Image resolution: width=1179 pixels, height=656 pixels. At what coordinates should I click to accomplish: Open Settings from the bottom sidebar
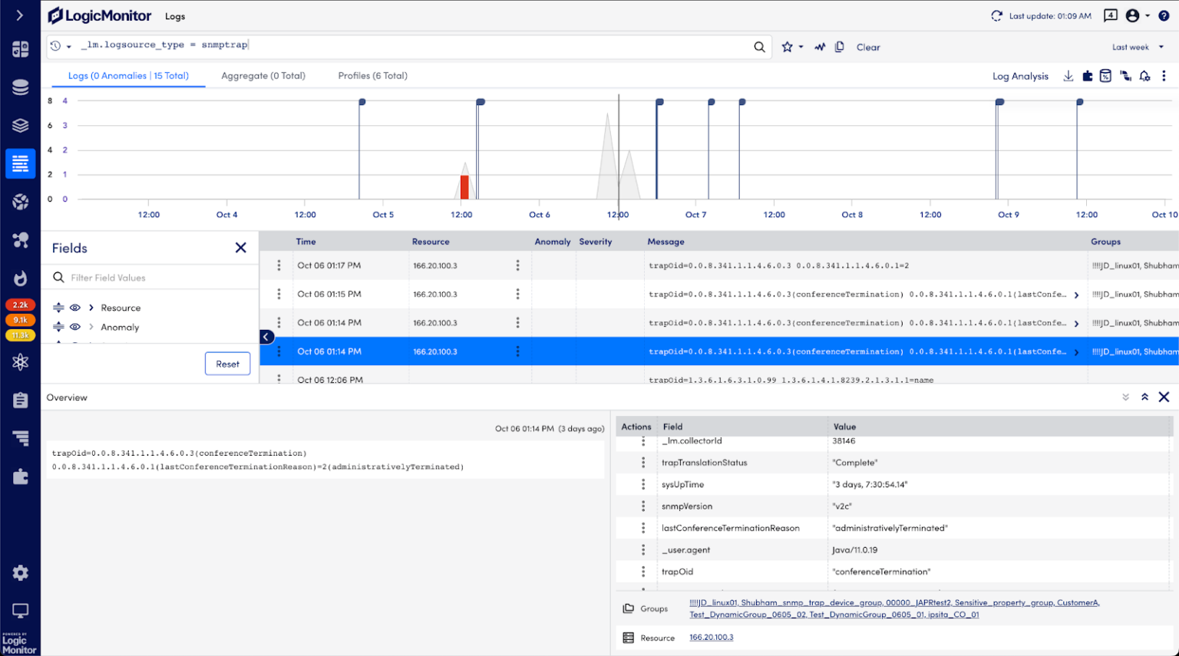(x=21, y=572)
